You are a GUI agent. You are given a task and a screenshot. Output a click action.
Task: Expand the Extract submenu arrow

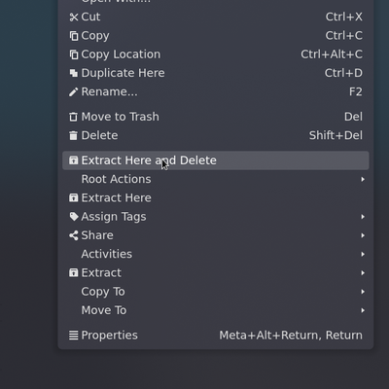(x=363, y=273)
